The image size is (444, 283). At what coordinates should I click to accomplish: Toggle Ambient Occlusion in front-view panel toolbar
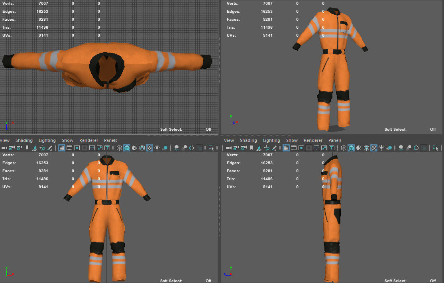pos(177,148)
